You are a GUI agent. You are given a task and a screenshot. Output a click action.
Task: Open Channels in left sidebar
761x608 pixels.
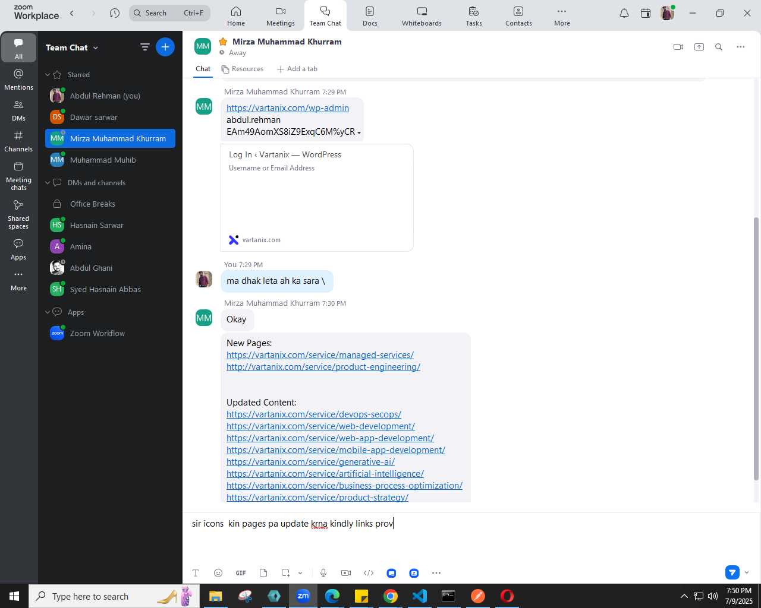coord(18,141)
